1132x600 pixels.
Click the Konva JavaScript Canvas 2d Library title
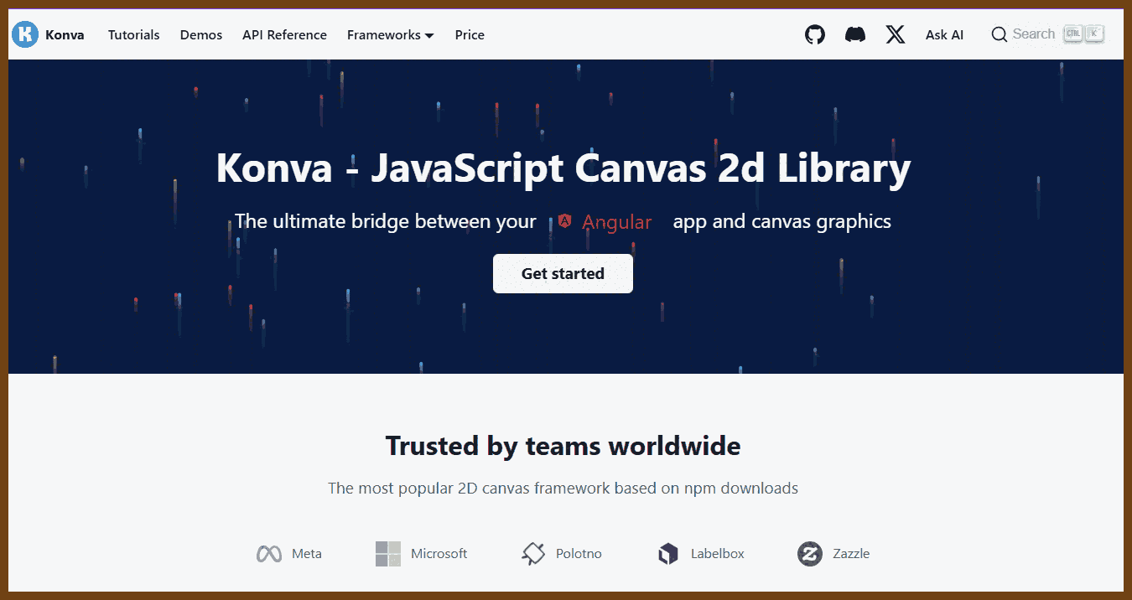pos(563,168)
